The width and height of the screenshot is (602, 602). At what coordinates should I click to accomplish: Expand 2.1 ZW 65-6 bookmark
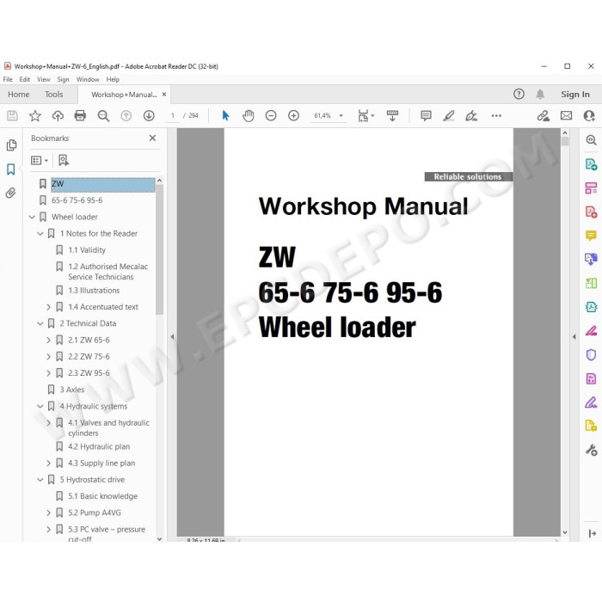point(48,340)
